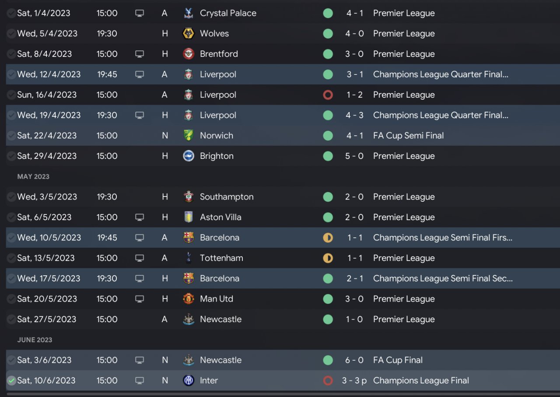This screenshot has height=397, width=560.
Task: Click the Brighton club crest
Action: point(189,156)
